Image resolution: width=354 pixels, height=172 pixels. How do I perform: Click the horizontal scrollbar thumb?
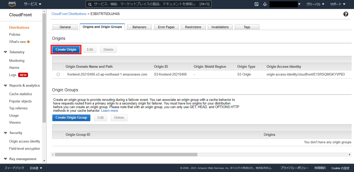point(126,154)
